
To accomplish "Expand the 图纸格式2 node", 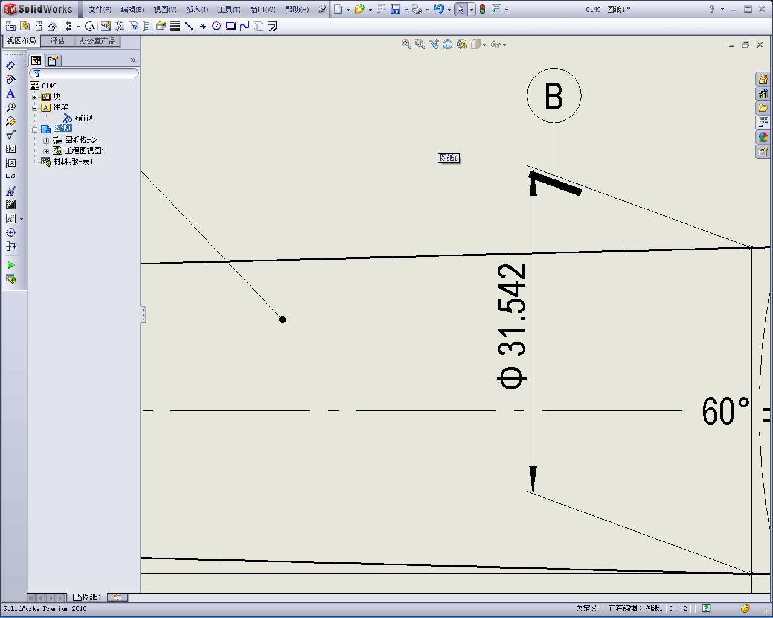I will (x=46, y=141).
